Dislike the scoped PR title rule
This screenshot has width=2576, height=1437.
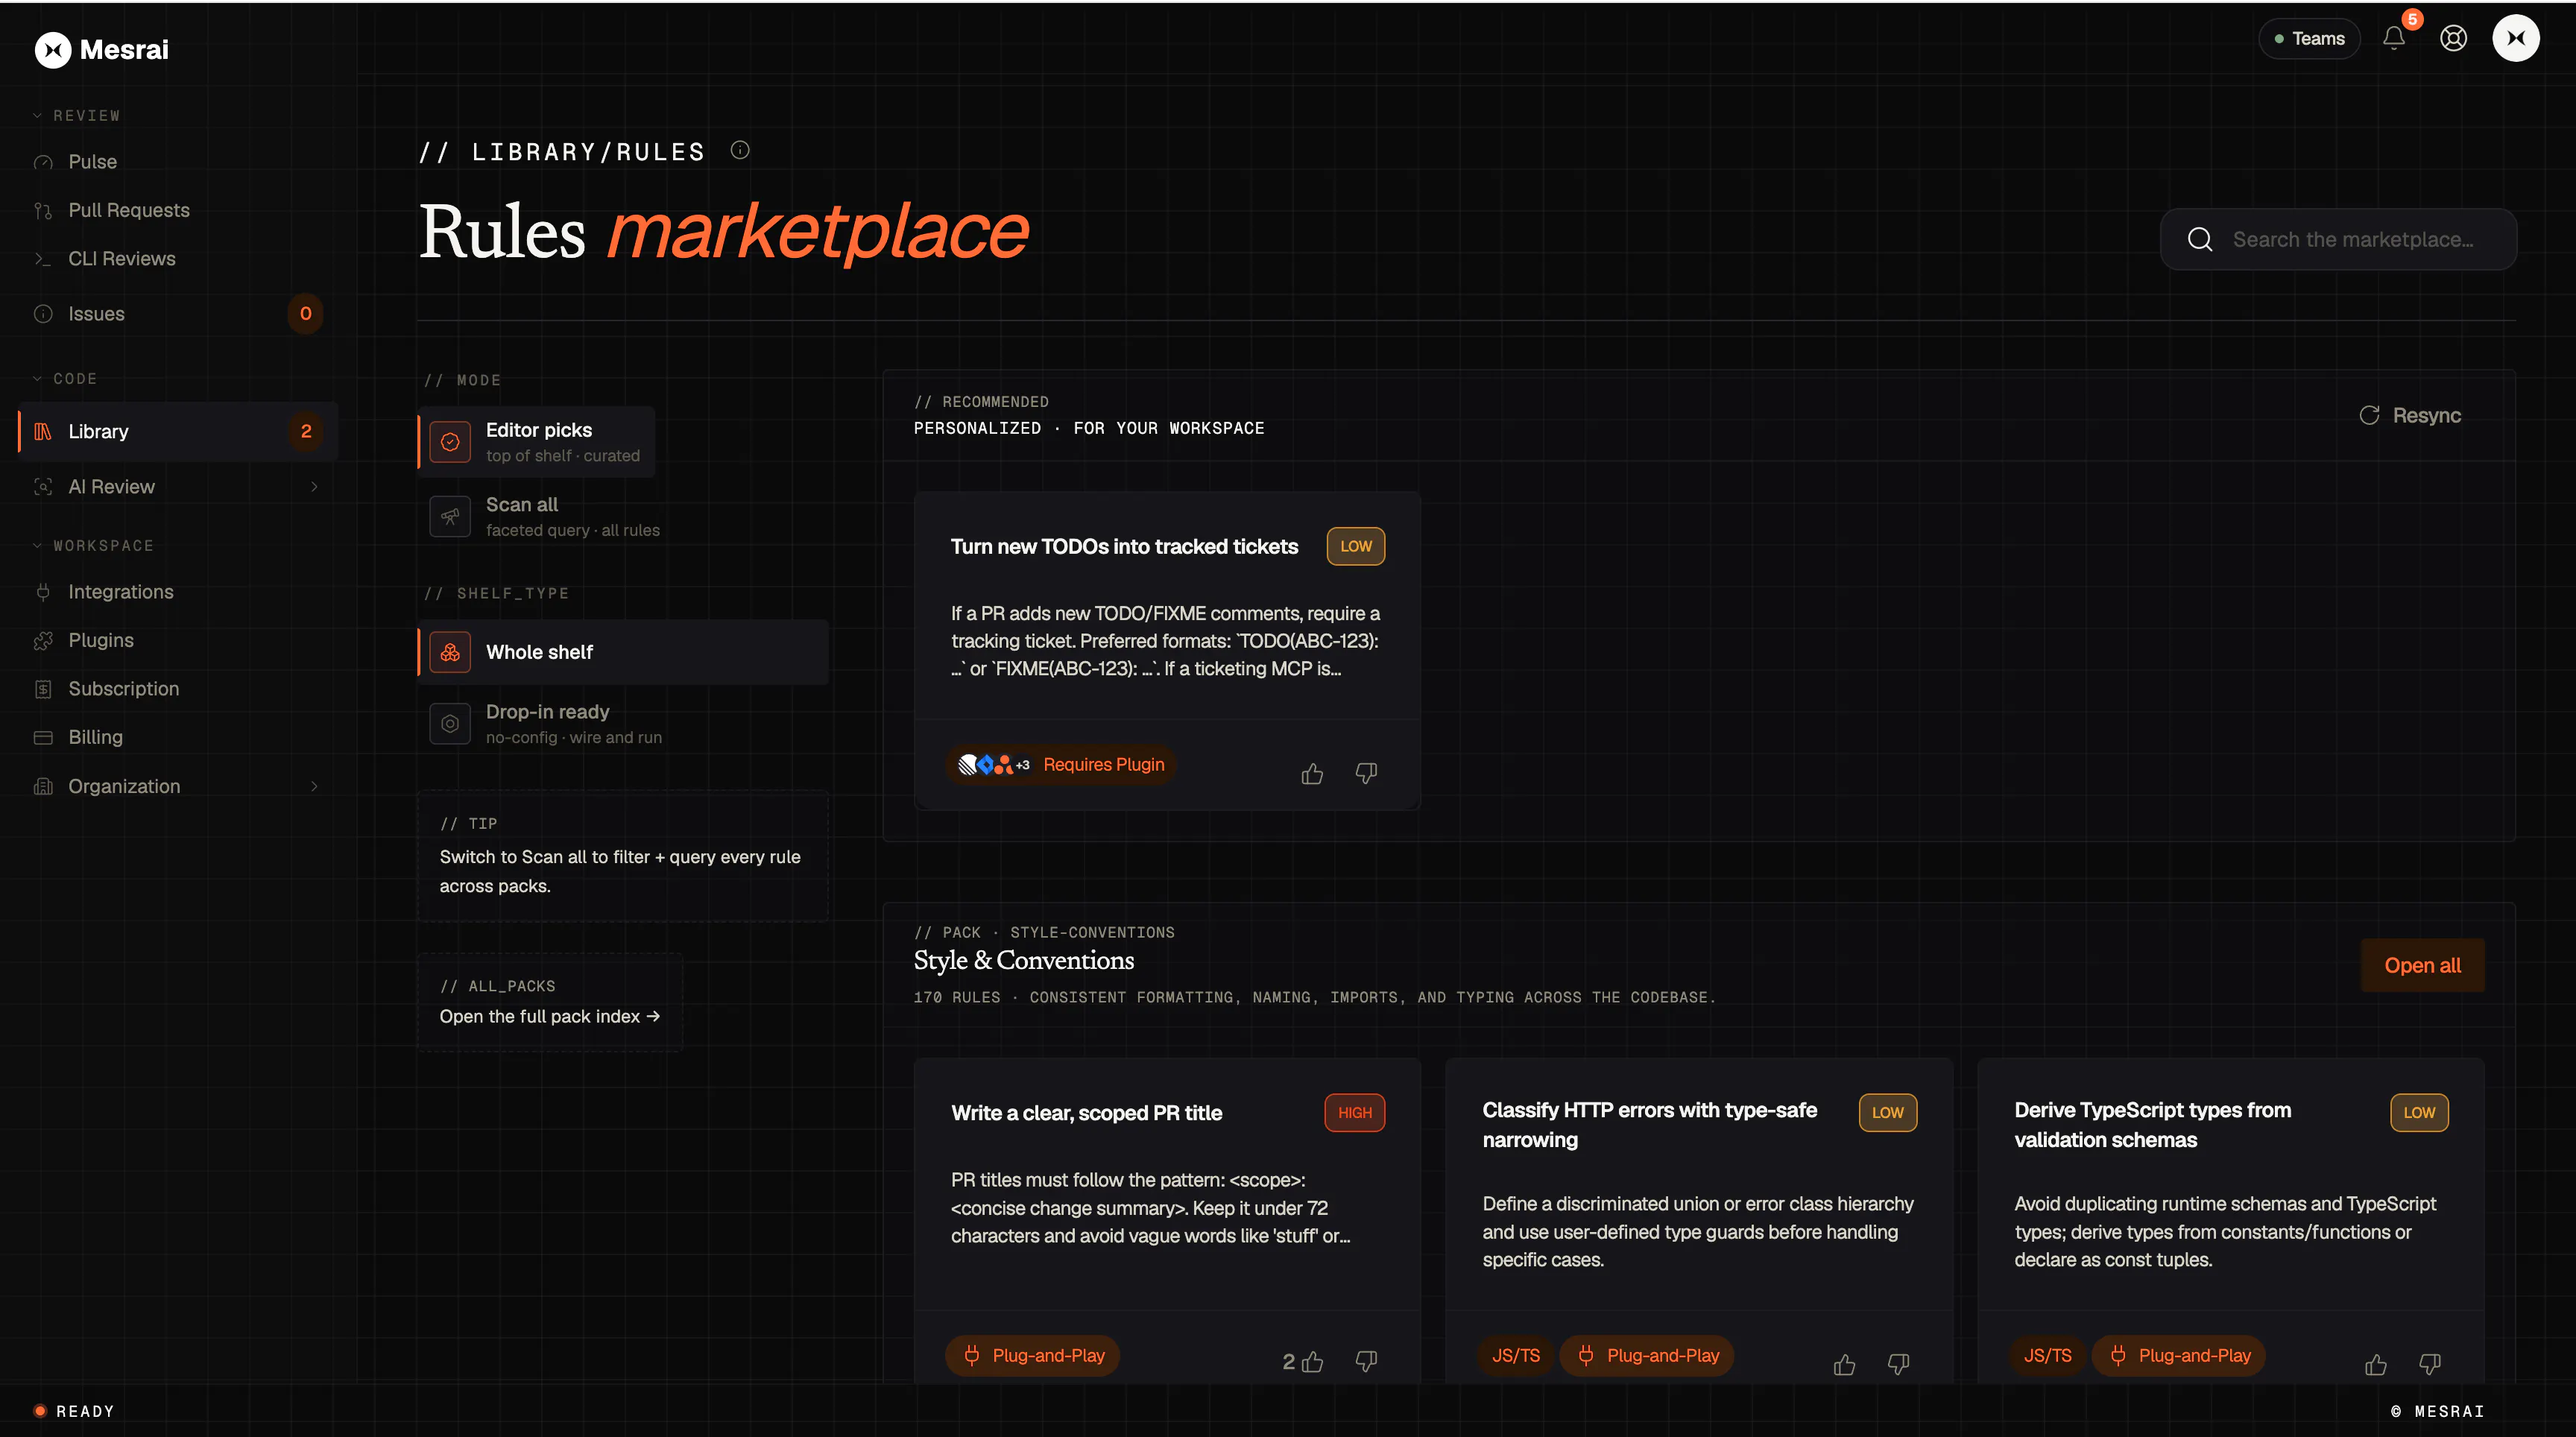(1366, 1361)
